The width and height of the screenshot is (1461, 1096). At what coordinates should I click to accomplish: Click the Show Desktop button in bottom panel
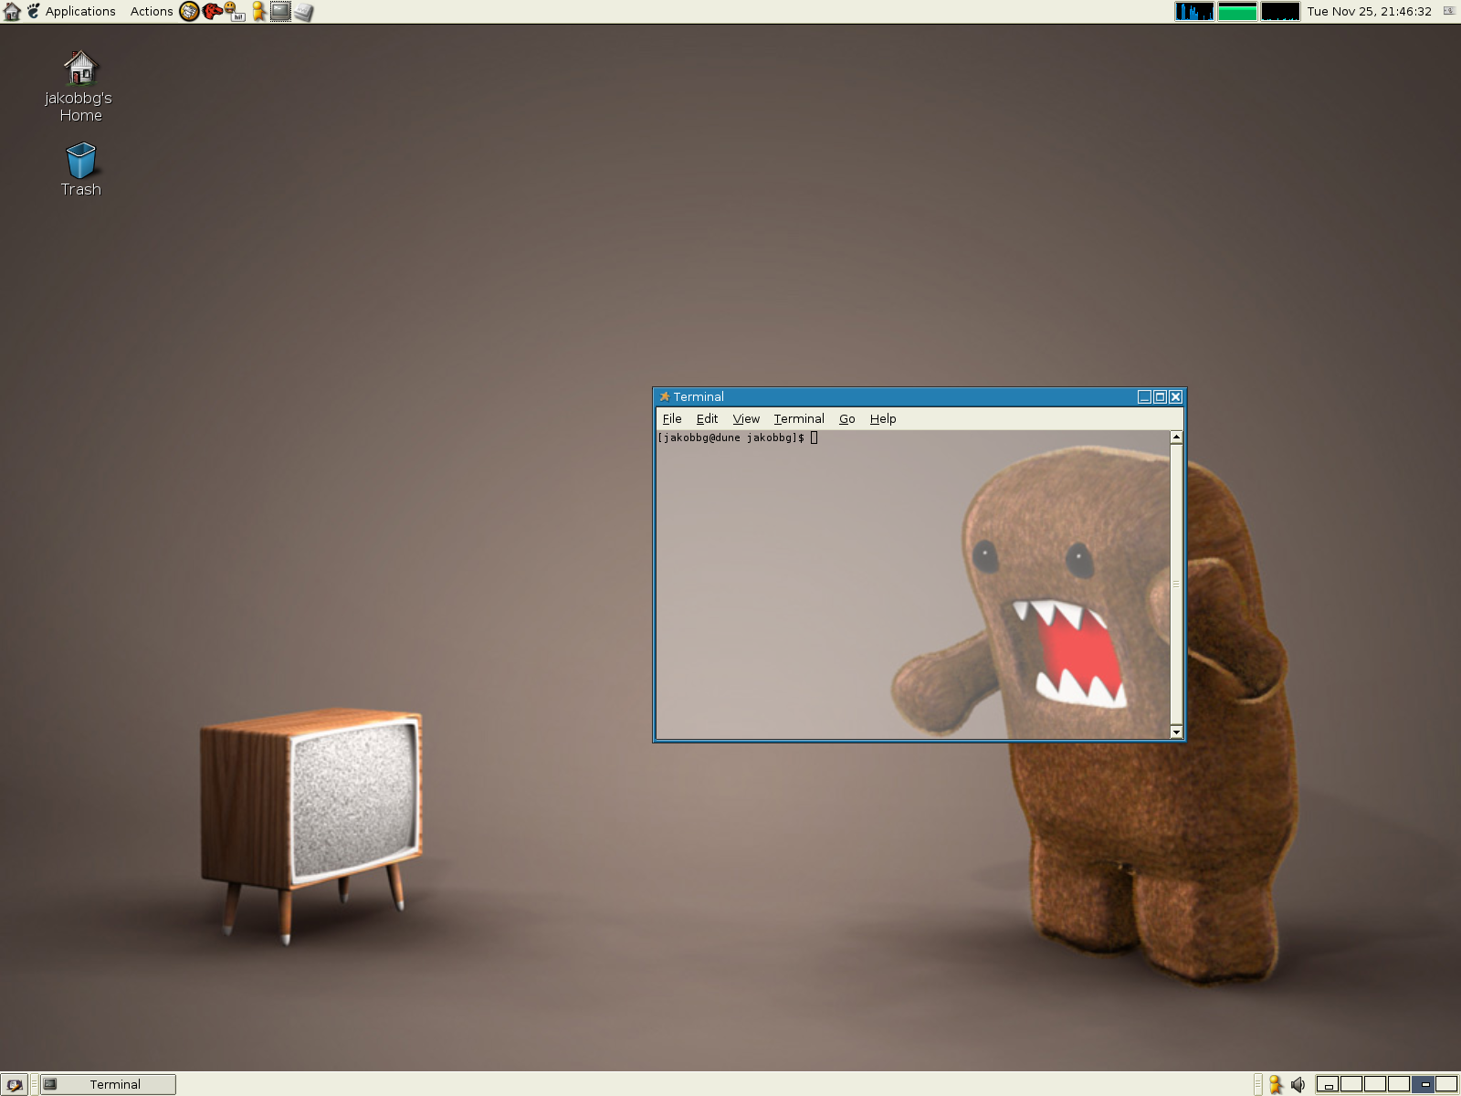pos(14,1084)
